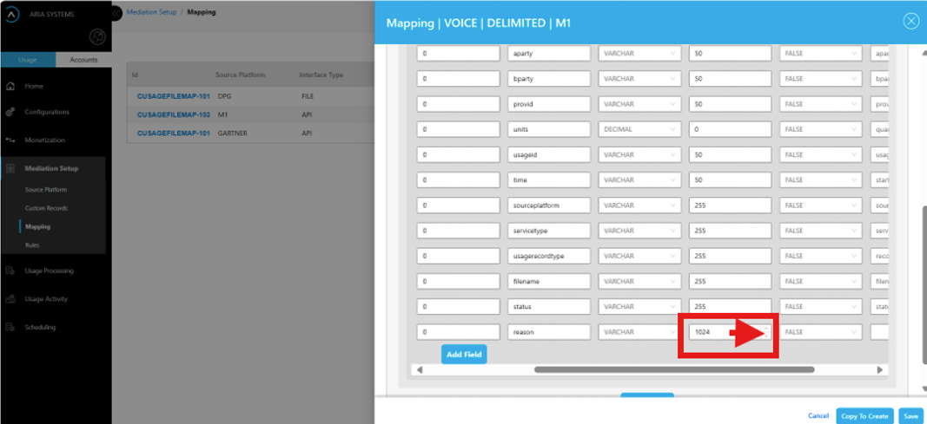
Task: Switch to the Accounts tab
Action: [x=83, y=60]
